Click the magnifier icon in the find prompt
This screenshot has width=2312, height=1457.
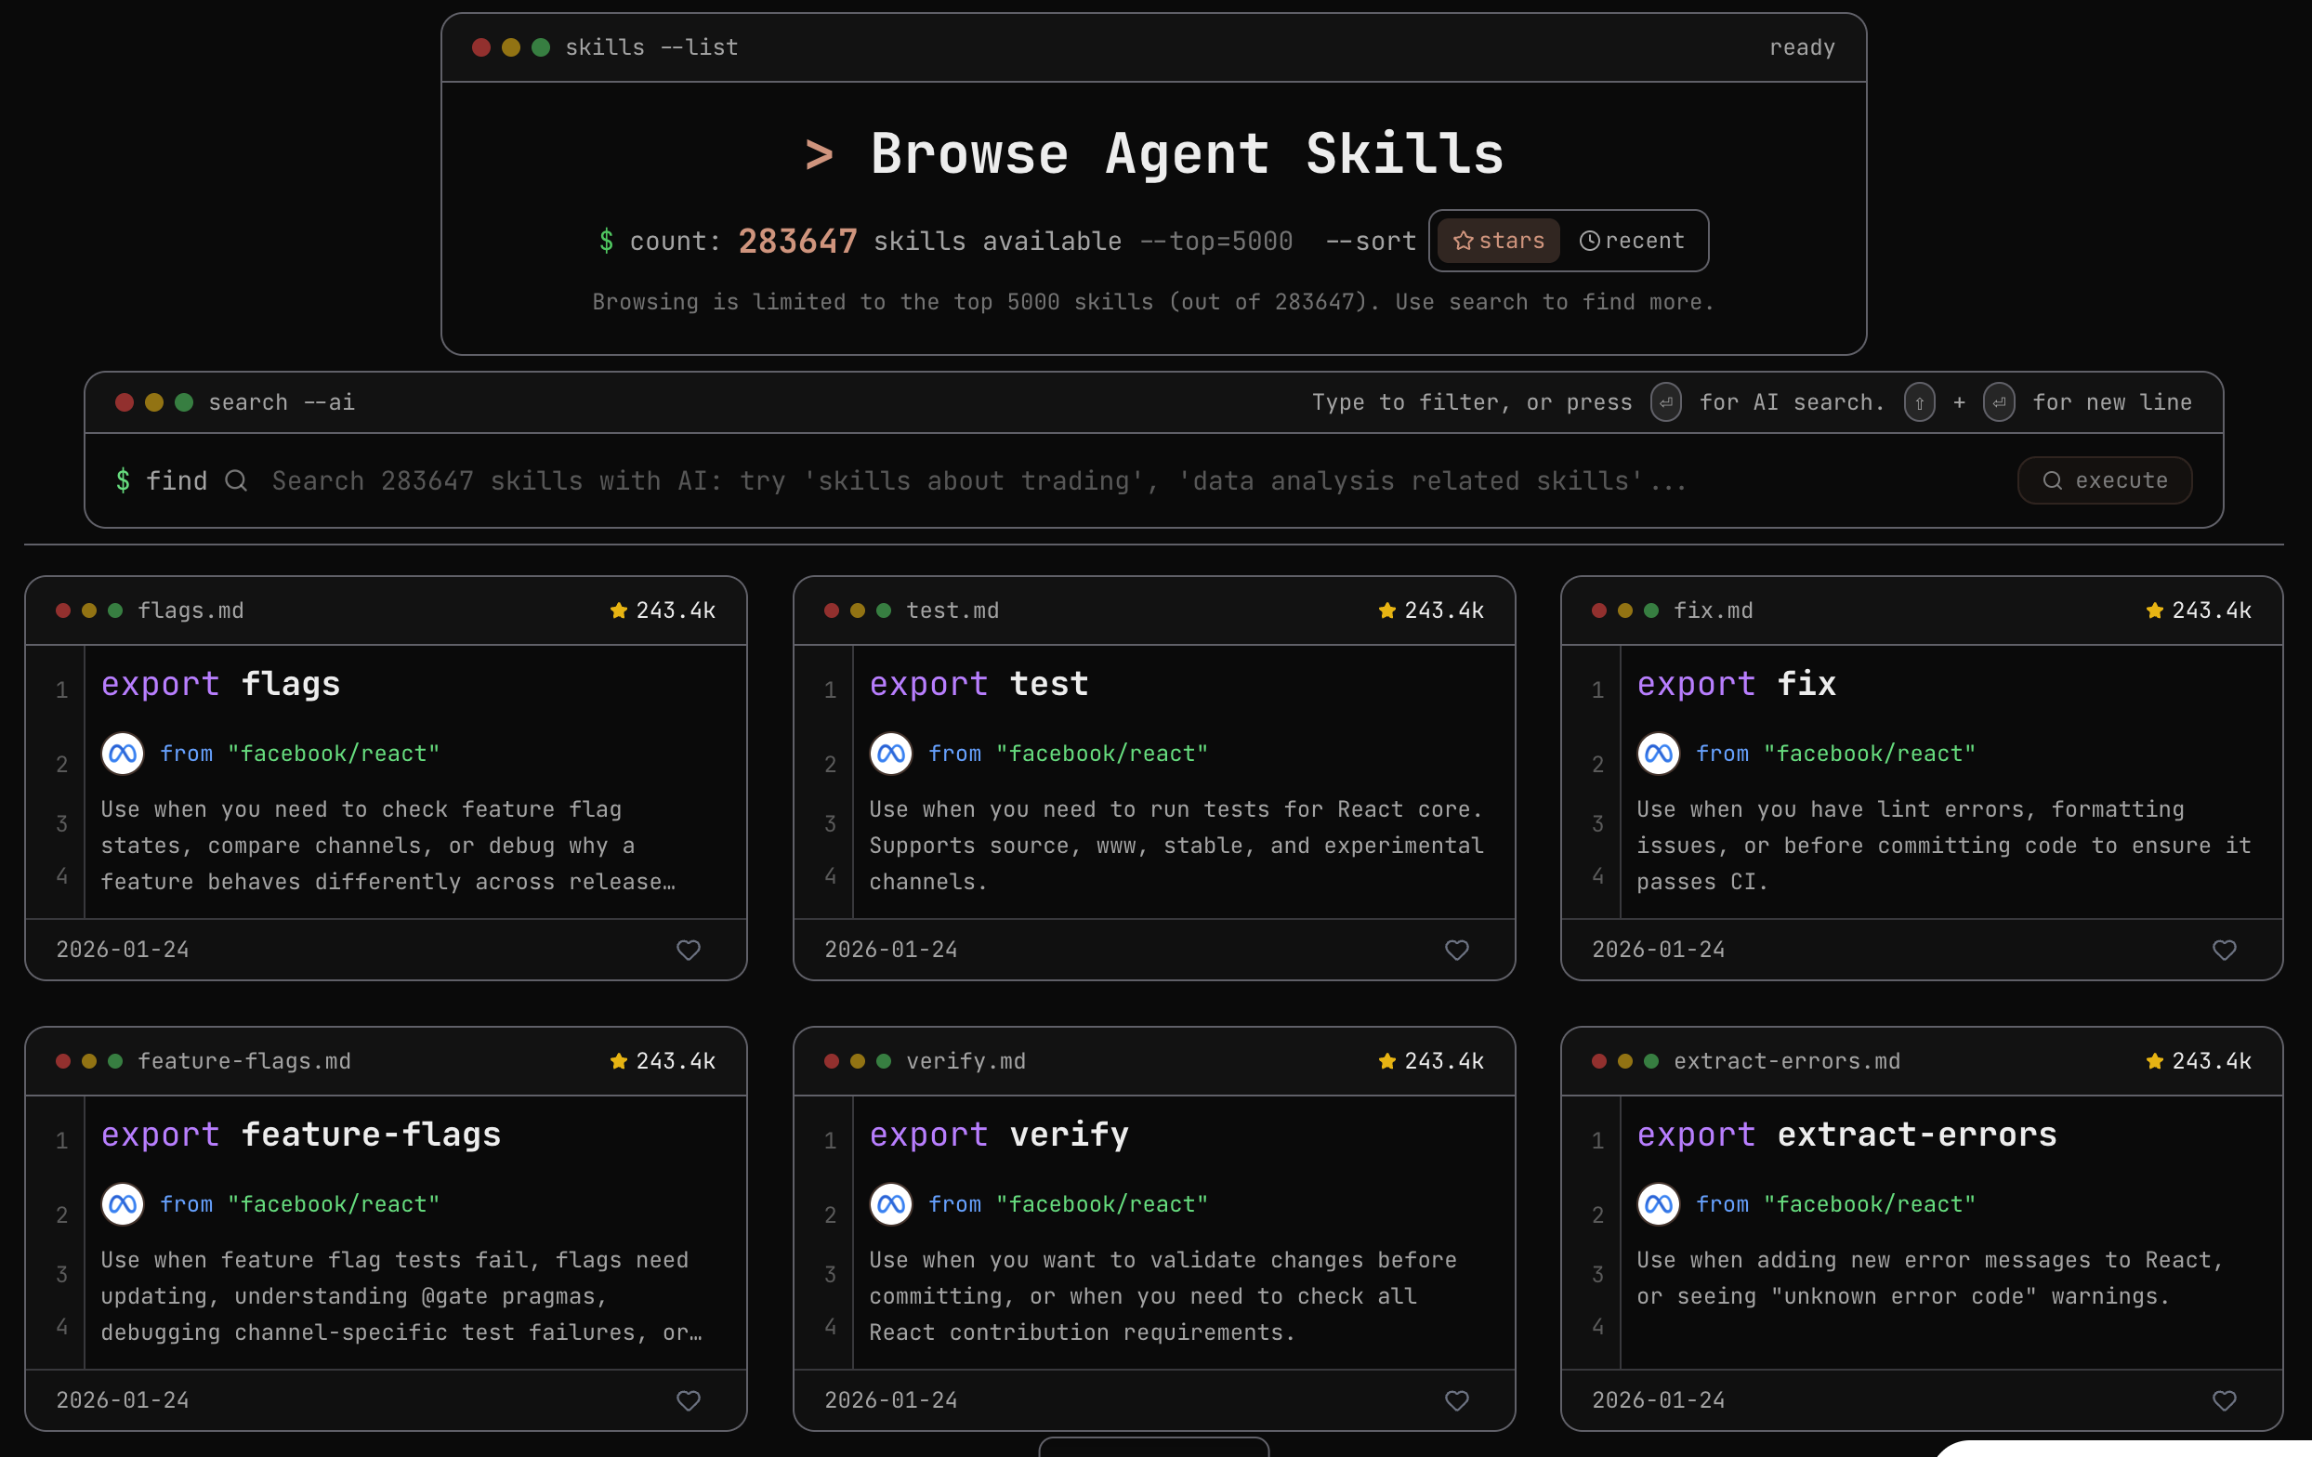[235, 479]
